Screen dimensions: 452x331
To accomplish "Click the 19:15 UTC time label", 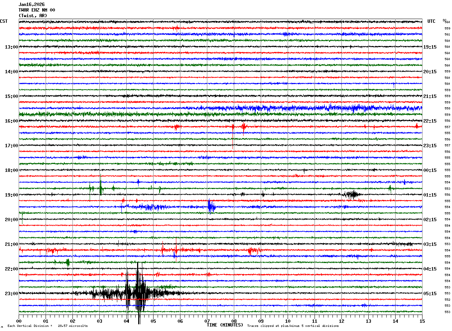I will [430, 47].
